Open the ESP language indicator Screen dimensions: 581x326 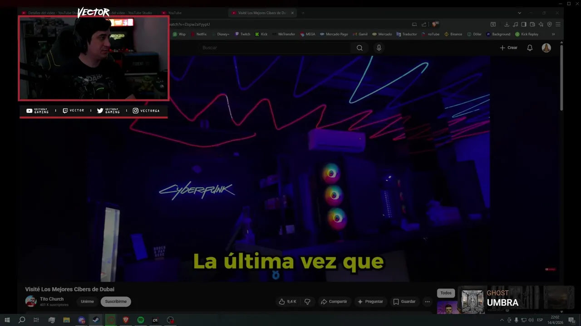(x=540, y=320)
